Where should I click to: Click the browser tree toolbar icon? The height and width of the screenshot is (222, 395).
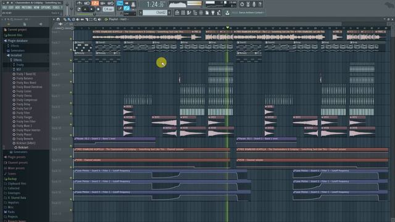point(195,12)
